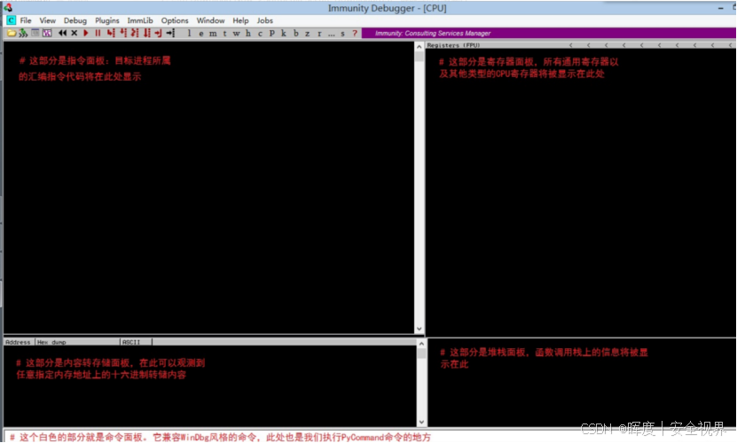Click the cyan C CPU window icon
The image size is (737, 443).
tap(11, 20)
